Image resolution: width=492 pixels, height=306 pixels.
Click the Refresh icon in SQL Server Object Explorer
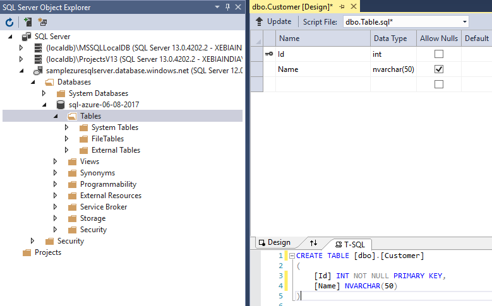pyautogui.click(x=9, y=22)
